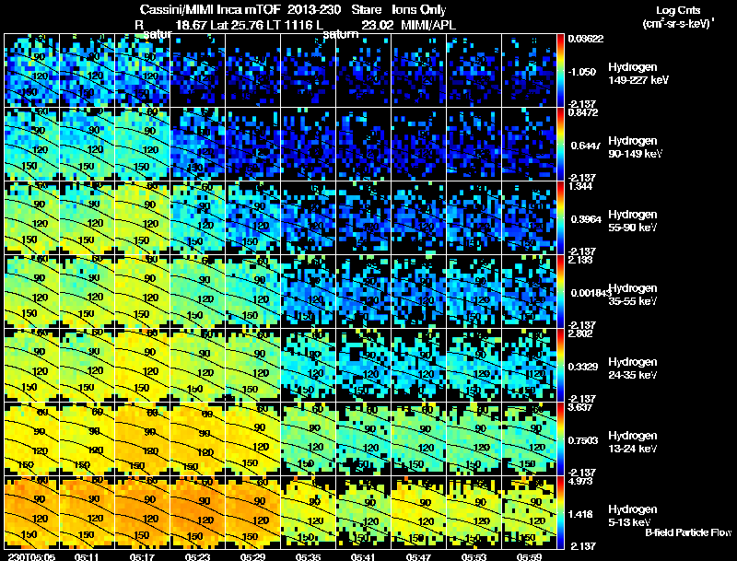Screen dimensions: 737x561
Task: Select the '05:17' time axis label
Action: [142, 556]
